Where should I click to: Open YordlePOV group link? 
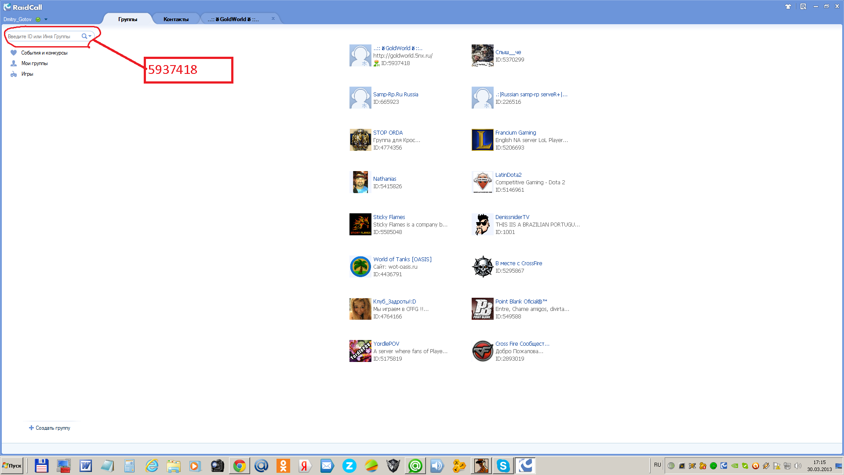click(x=386, y=344)
